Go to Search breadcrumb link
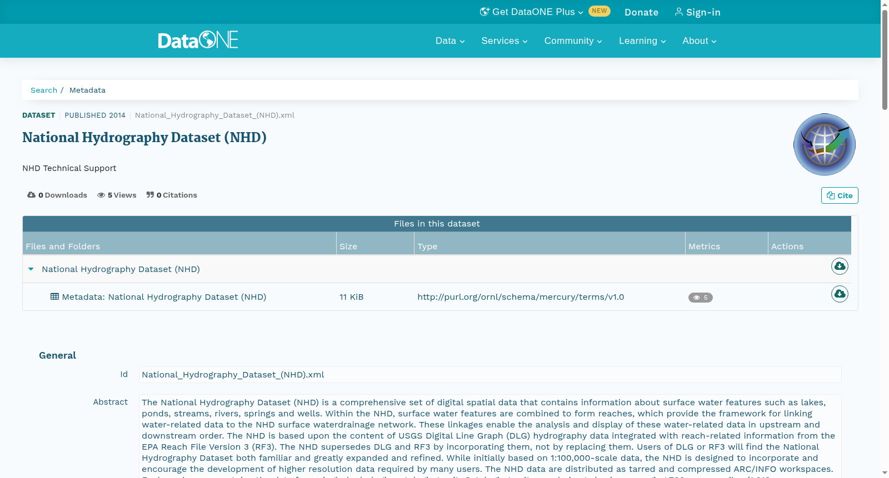 click(44, 90)
